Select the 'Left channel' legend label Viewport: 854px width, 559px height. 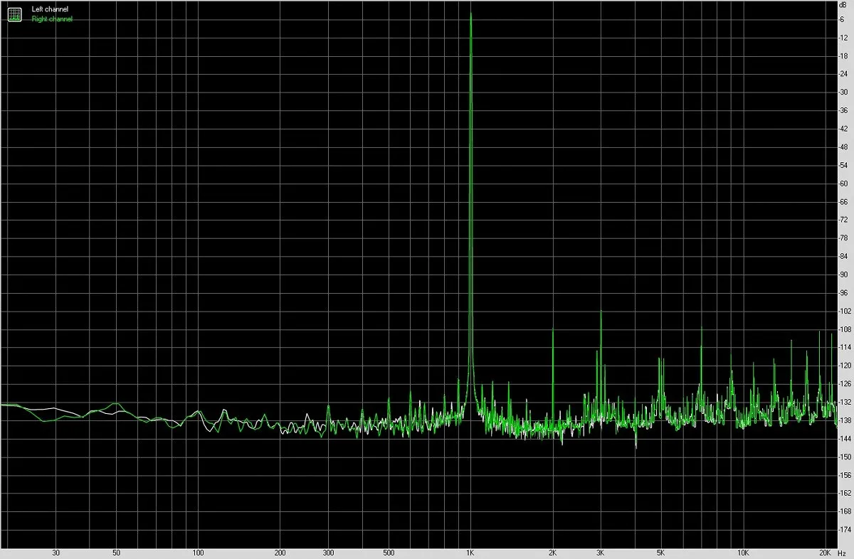[x=50, y=10]
